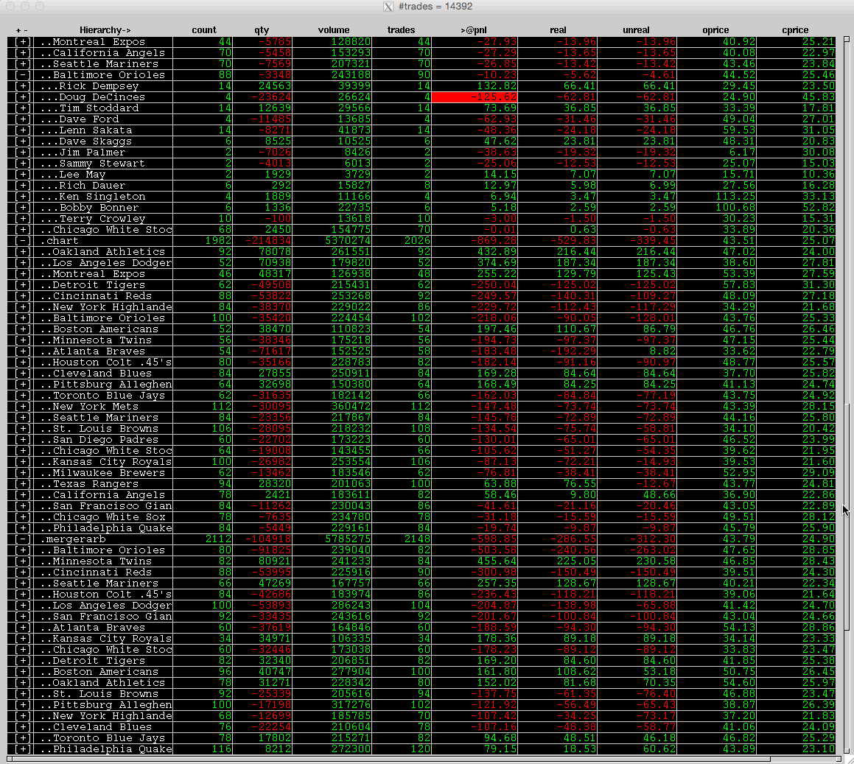
Task: Click the .chart trades value 2026
Action: tap(417, 241)
